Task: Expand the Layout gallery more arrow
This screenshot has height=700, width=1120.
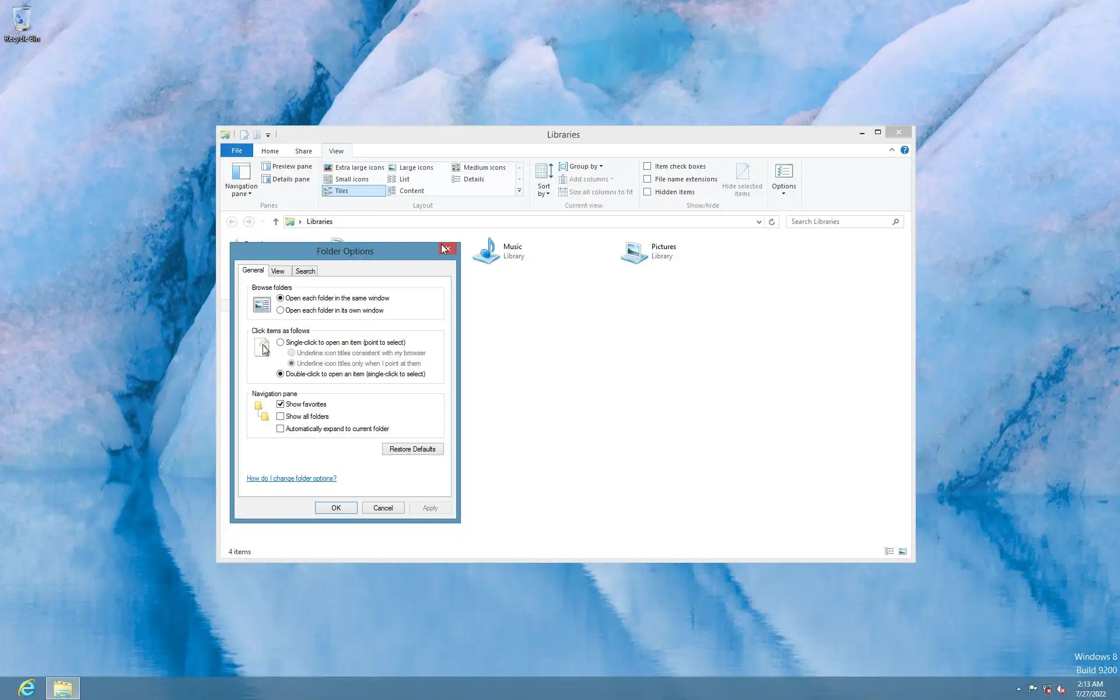Action: [x=519, y=191]
